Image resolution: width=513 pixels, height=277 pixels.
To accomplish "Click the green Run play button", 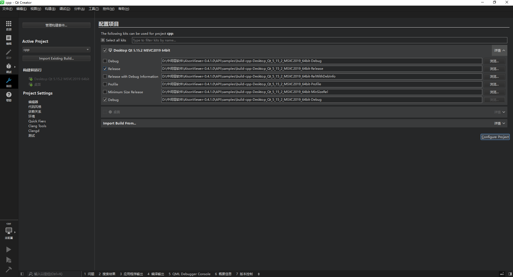I will [9, 249].
